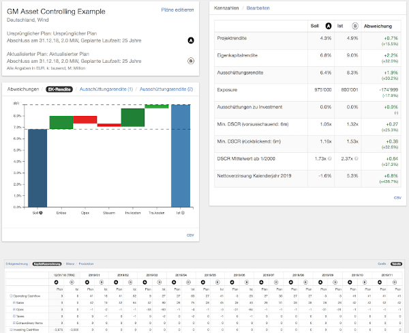
Task: Expand the Sales row in table
Action: [x=14, y=301]
